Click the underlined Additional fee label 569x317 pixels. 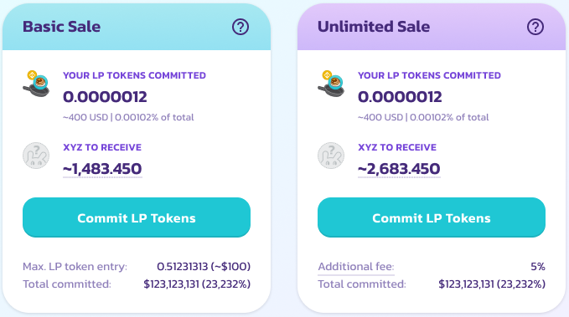click(356, 267)
